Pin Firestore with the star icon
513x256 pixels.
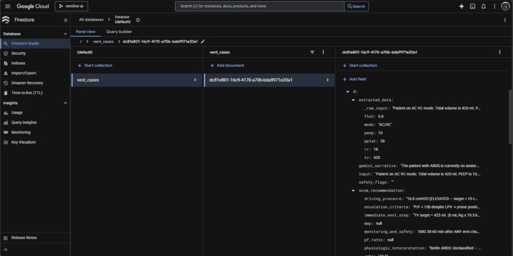point(66,20)
